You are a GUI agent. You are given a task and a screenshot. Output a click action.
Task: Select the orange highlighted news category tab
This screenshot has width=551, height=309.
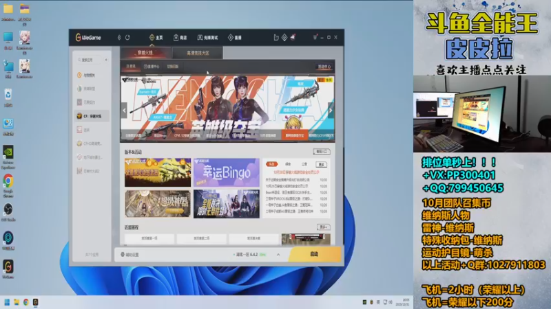(271, 164)
